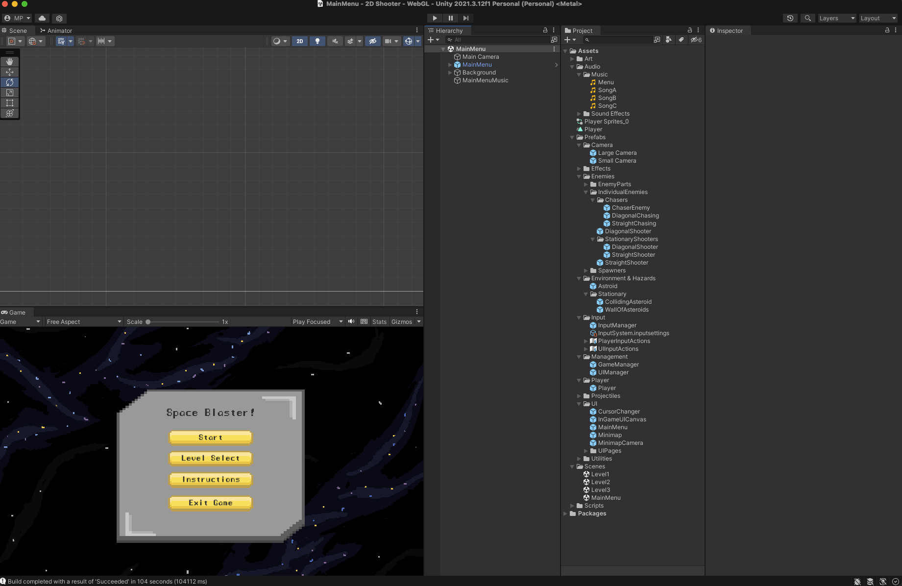This screenshot has width=902, height=586.
Task: Toggle 2D mode in the Scene view
Action: pos(299,41)
